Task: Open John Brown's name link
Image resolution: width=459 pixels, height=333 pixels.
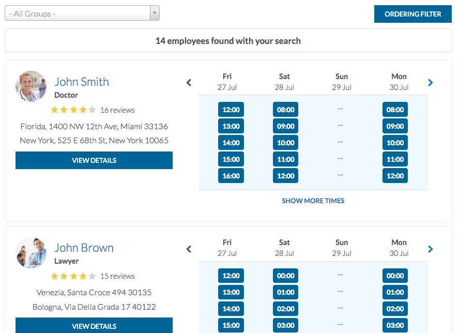Action: pos(84,248)
